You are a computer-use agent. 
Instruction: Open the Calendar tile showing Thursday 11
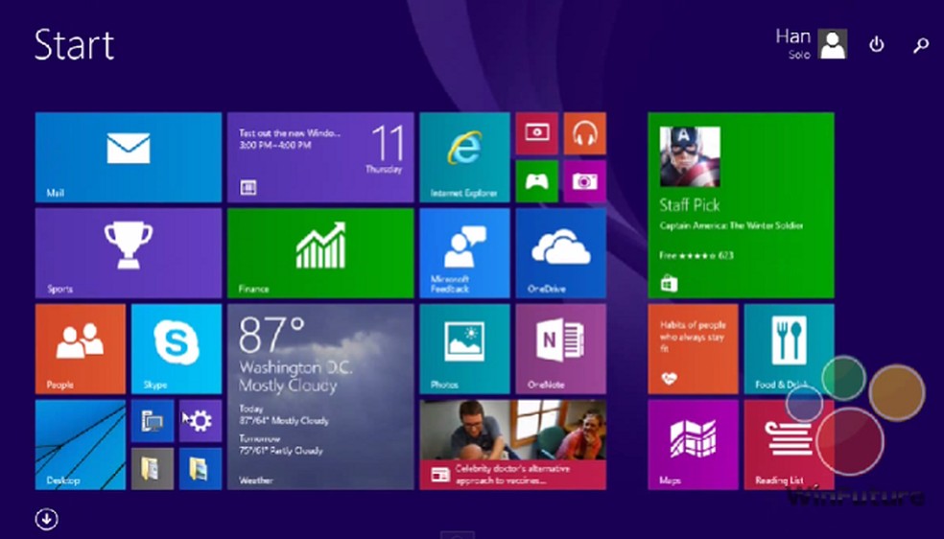[320, 157]
